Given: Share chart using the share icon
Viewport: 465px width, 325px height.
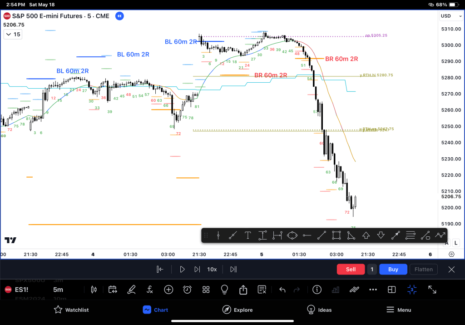Looking at the screenshot, I should tap(243, 290).
